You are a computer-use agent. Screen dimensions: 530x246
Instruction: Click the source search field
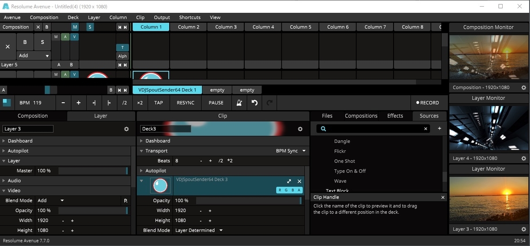(x=373, y=129)
